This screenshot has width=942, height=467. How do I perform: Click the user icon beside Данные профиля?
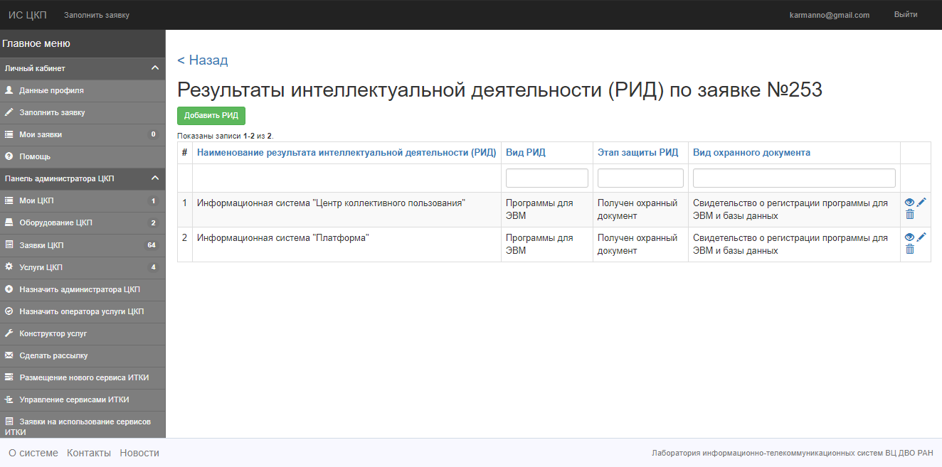[9, 90]
